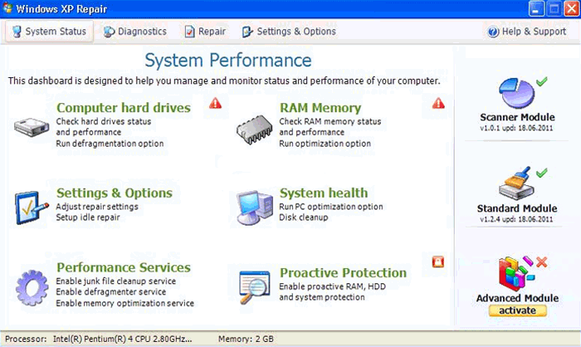Click the RAM Memory chip icon

click(x=255, y=125)
